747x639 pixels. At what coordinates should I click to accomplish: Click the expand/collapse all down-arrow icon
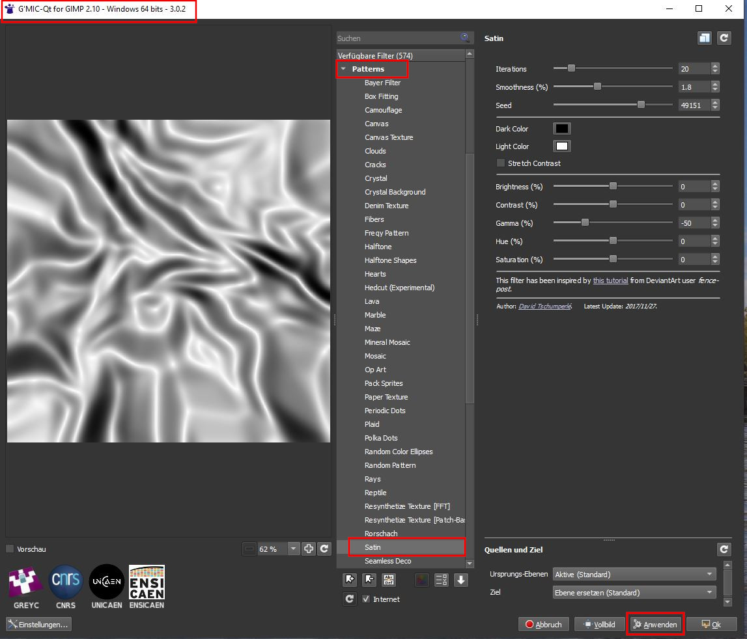point(461,580)
